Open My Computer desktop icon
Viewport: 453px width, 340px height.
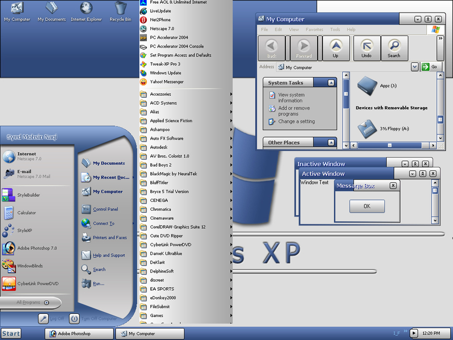tap(17, 12)
